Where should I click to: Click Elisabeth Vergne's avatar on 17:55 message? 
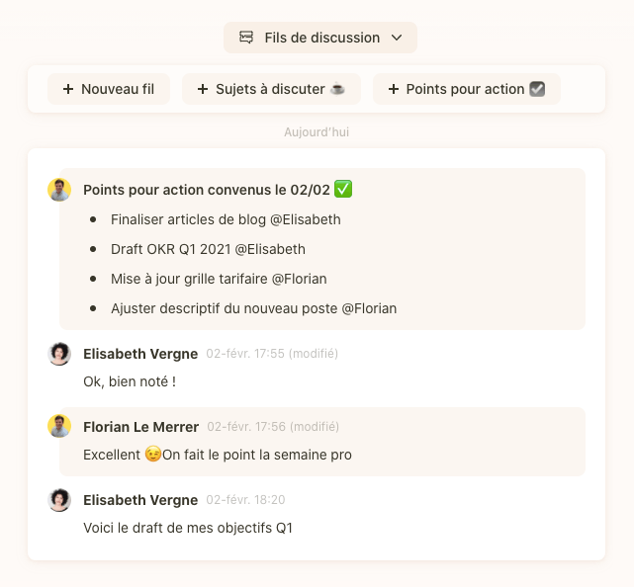pos(59,354)
